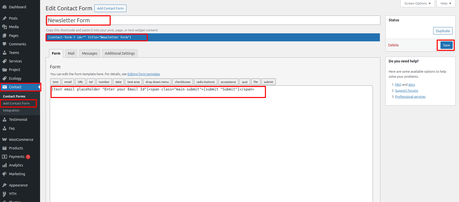Insert a drop-down menu form tag

(157, 82)
